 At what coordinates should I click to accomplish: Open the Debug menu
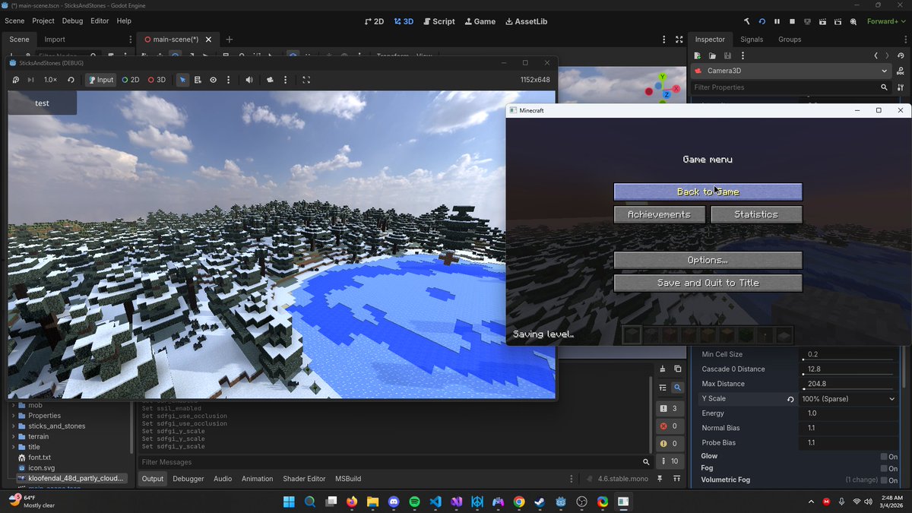[72, 21]
